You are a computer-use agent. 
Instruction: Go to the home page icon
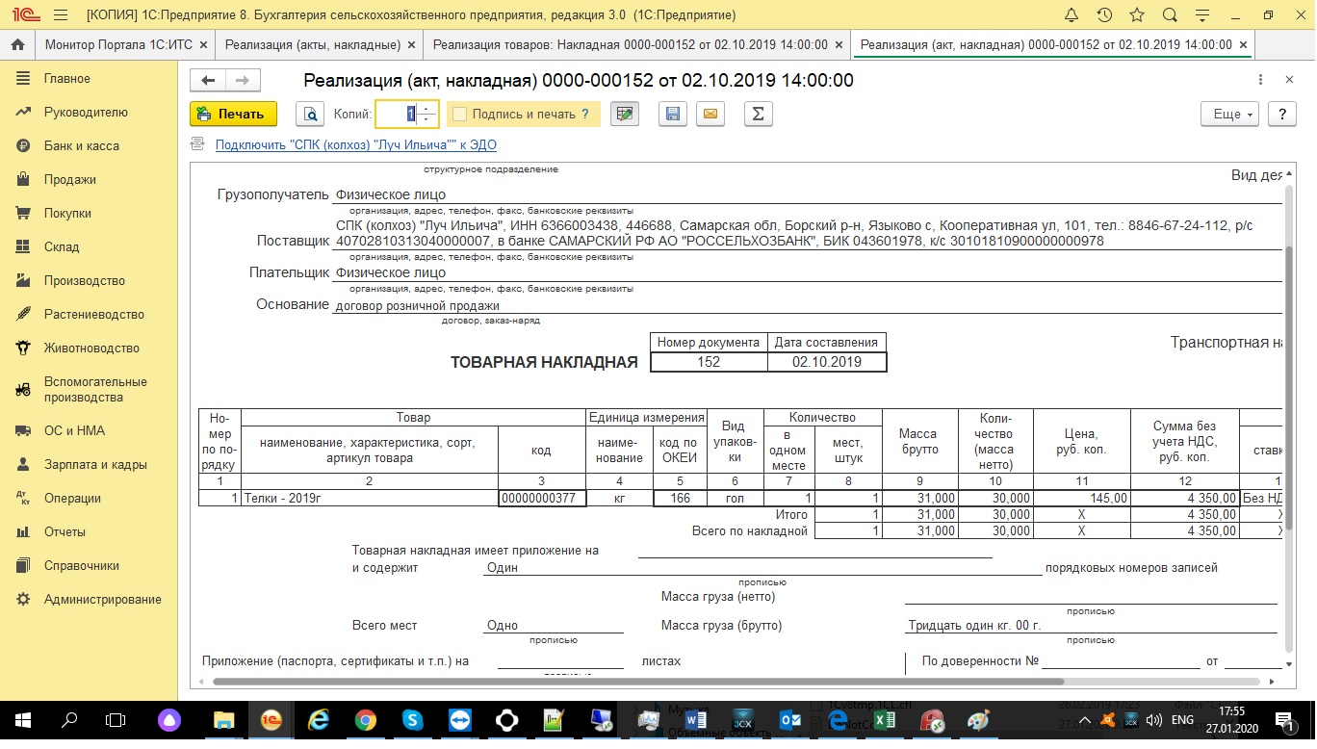17,45
